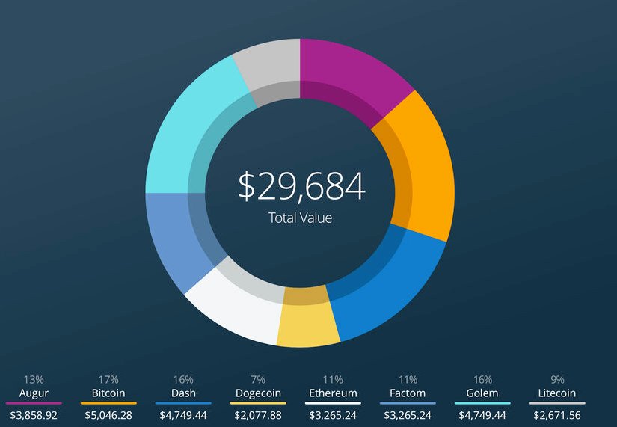
Task: Click the orange Bitcoin legend color bar
Action: (x=108, y=403)
